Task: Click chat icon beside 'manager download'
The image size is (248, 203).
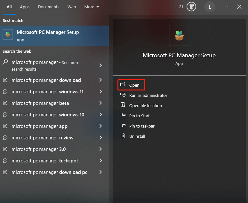Action: pos(5,80)
